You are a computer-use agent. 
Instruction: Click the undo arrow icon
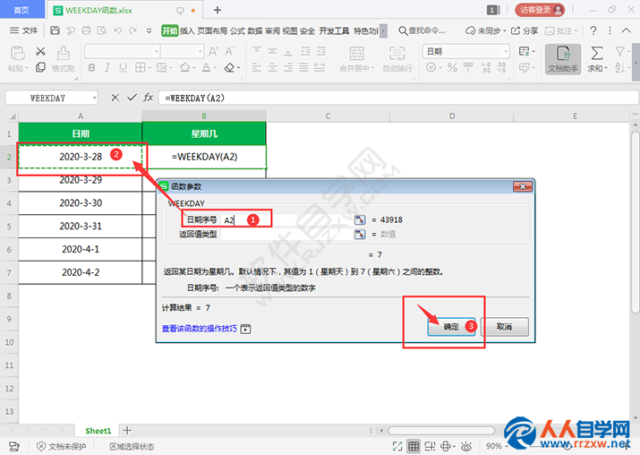pos(117,30)
